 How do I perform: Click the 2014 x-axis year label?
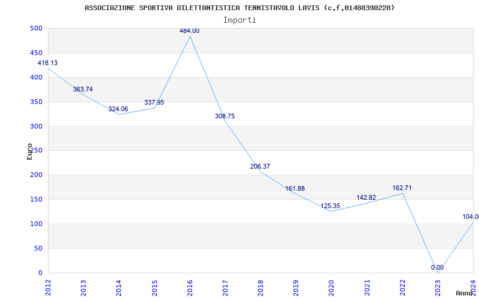[x=119, y=288]
